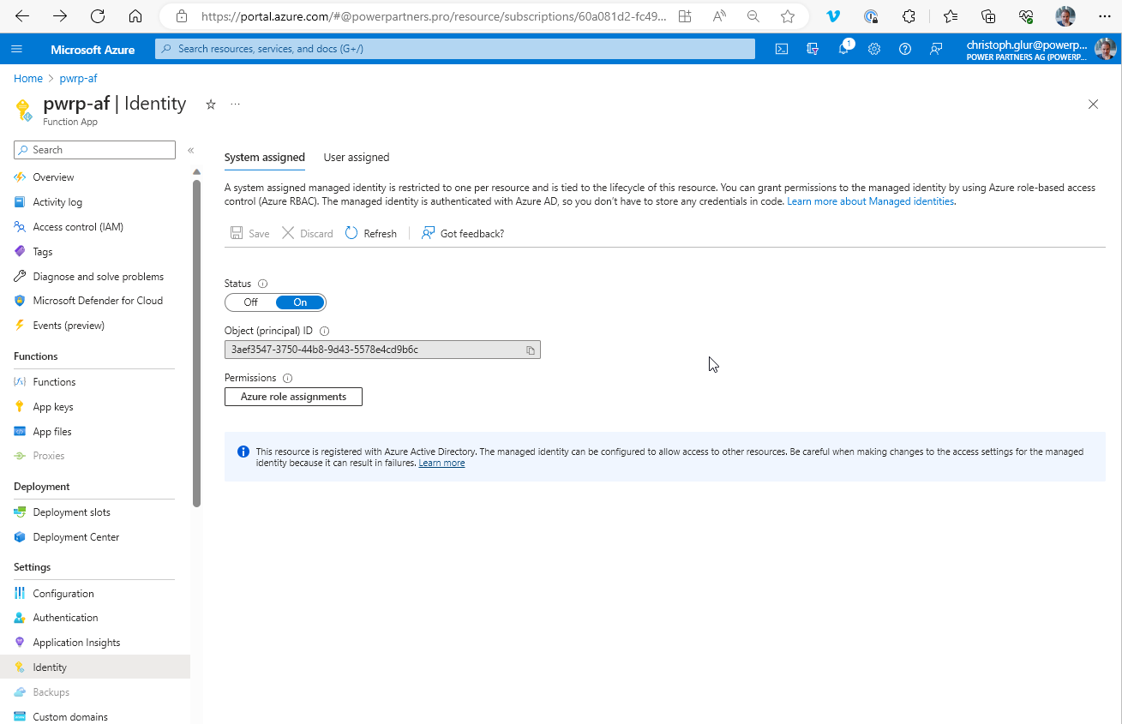This screenshot has height=724, width=1122.
Task: Open the Read aloud icon in address bar
Action: click(719, 16)
